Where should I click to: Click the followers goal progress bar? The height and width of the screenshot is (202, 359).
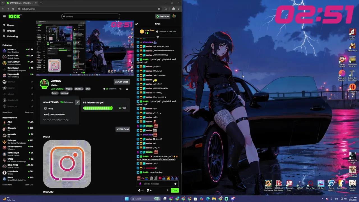98,108
